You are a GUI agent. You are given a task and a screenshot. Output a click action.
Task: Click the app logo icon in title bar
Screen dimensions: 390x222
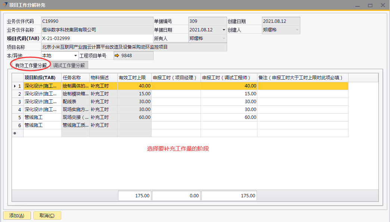4,5
